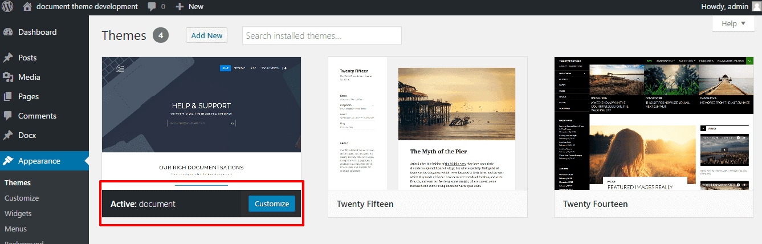
Task: Focus the Search installed themes field
Action: [x=321, y=35]
